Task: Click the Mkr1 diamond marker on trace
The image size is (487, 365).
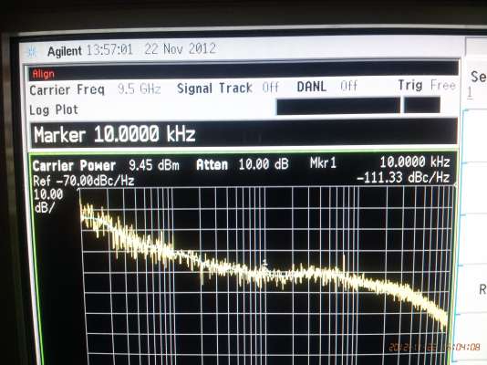Action: [264, 264]
